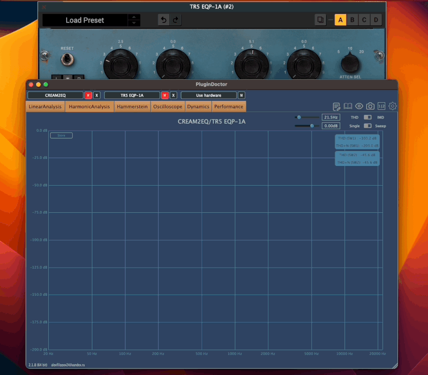Click the 21.5Hz frequency input field
The width and height of the screenshot is (428, 375).
pyautogui.click(x=331, y=117)
